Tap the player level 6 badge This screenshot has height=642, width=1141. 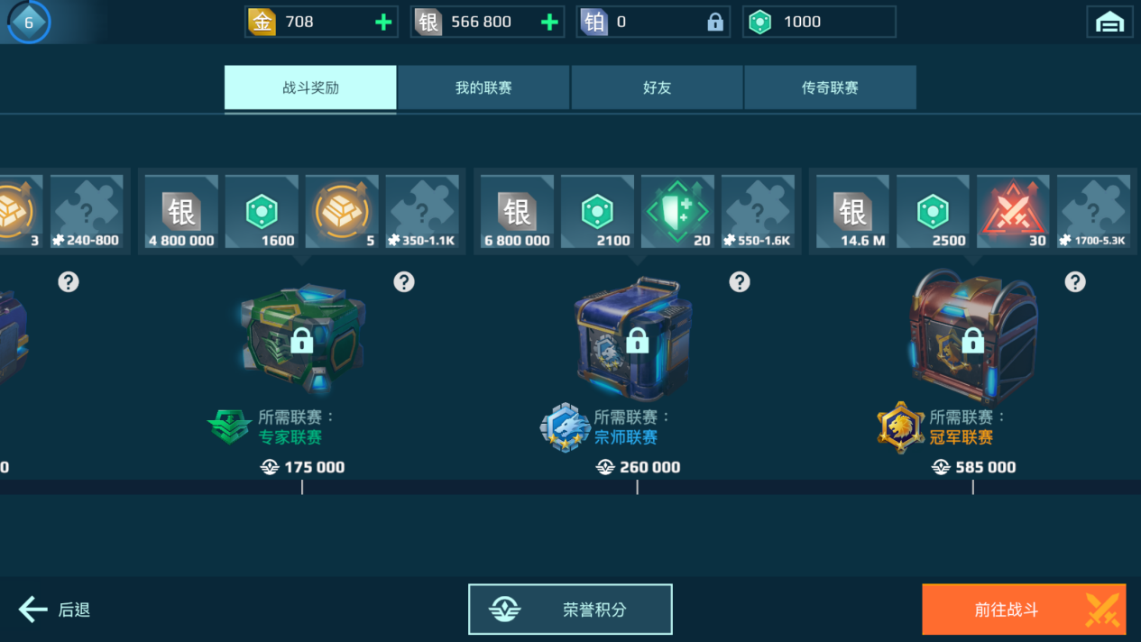point(29,23)
